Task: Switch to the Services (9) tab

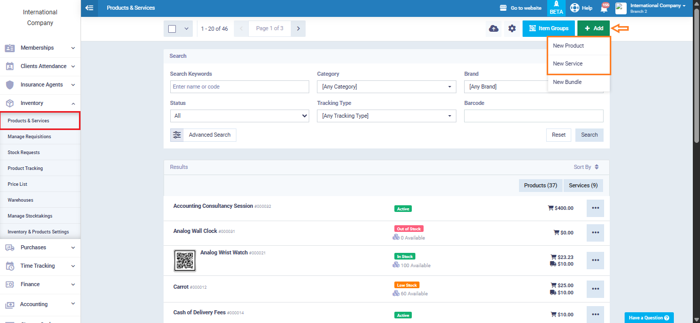Action: 583,185
